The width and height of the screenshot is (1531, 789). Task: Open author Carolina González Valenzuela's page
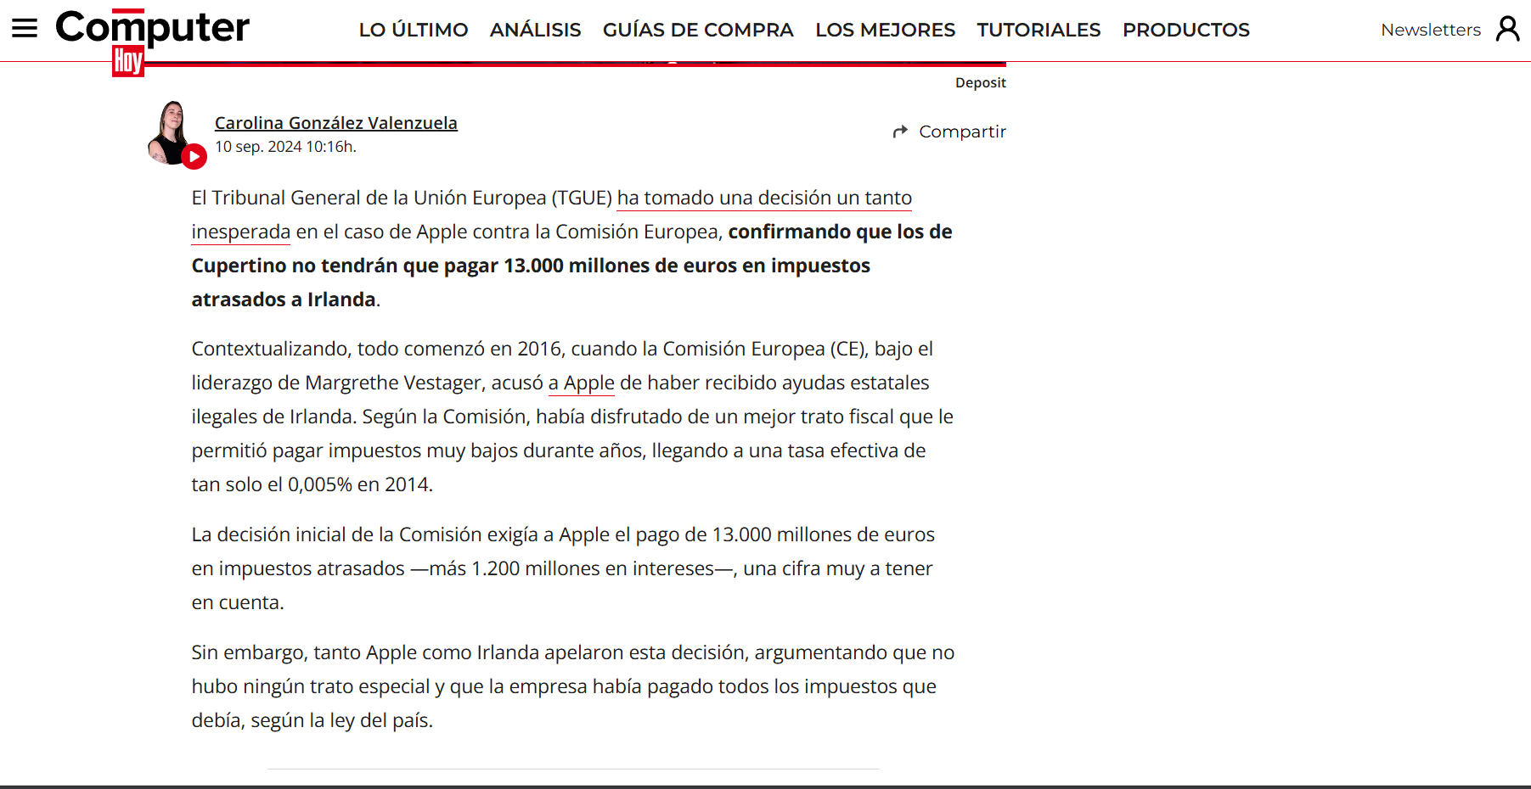335,123
